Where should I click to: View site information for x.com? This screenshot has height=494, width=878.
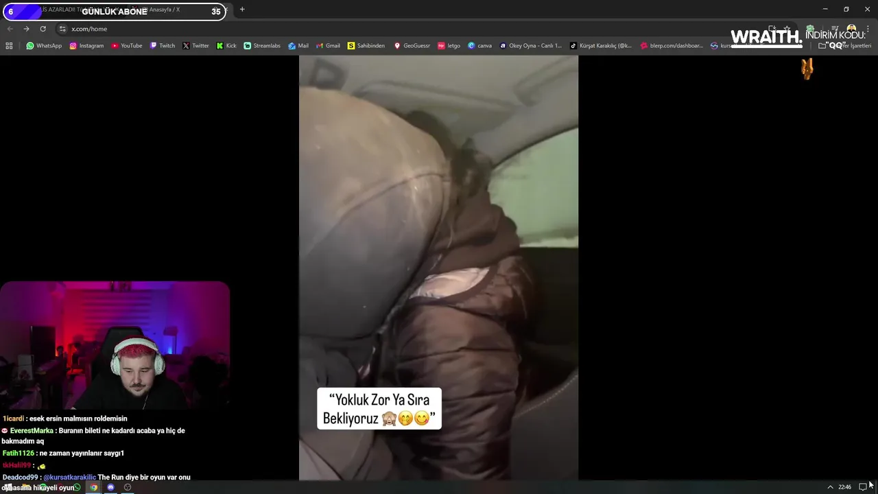62,29
